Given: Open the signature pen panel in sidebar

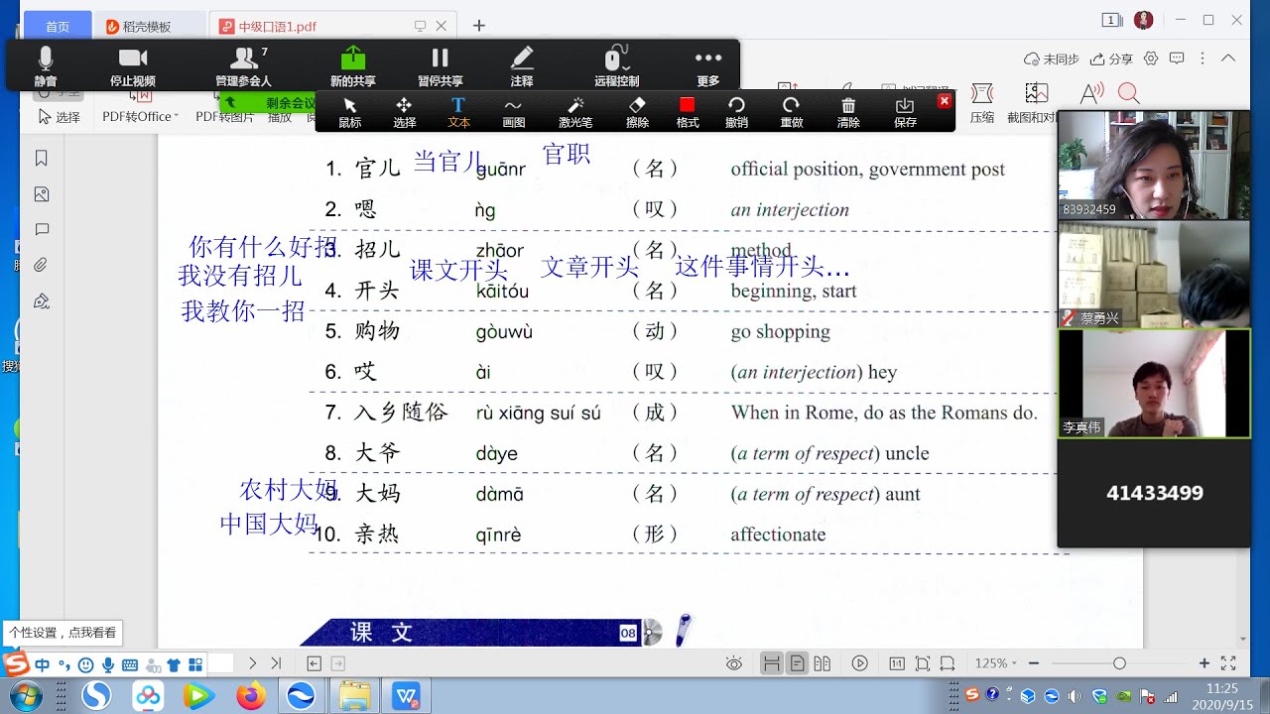Looking at the screenshot, I should tap(42, 300).
